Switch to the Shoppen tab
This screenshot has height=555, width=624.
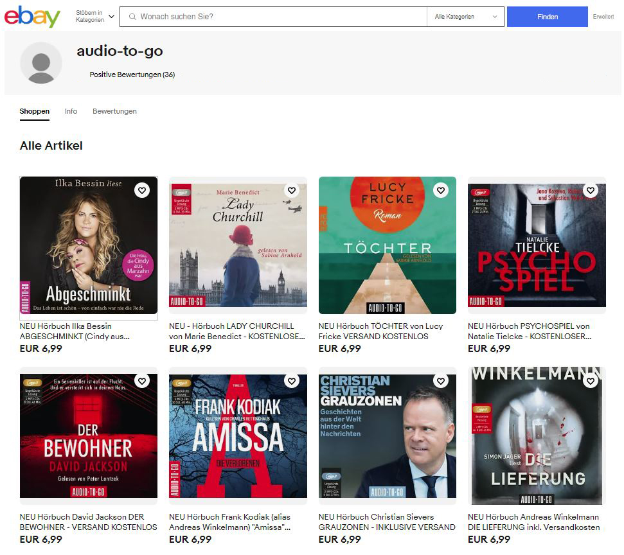pos(35,111)
